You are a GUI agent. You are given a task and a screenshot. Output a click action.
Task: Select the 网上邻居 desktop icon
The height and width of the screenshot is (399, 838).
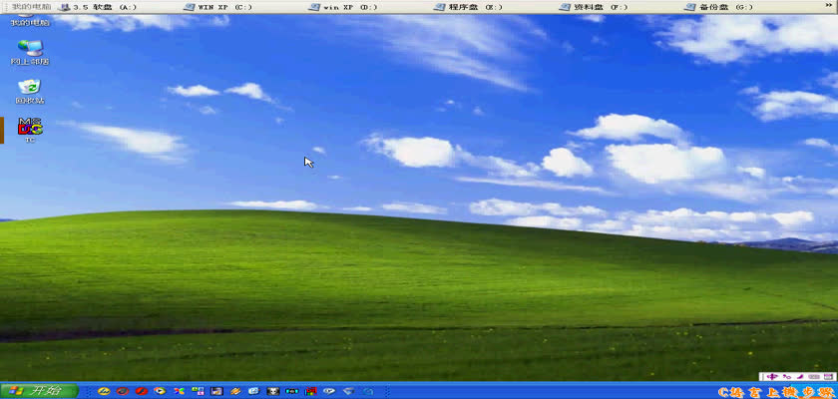click(30, 52)
